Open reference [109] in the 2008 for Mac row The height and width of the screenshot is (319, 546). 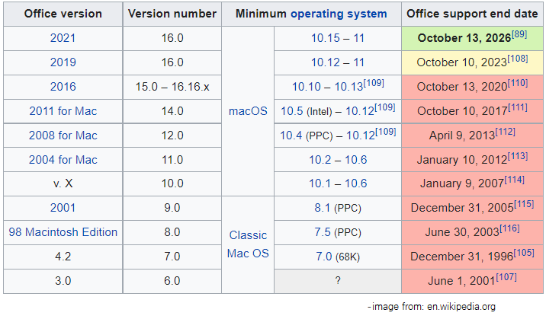385,132
